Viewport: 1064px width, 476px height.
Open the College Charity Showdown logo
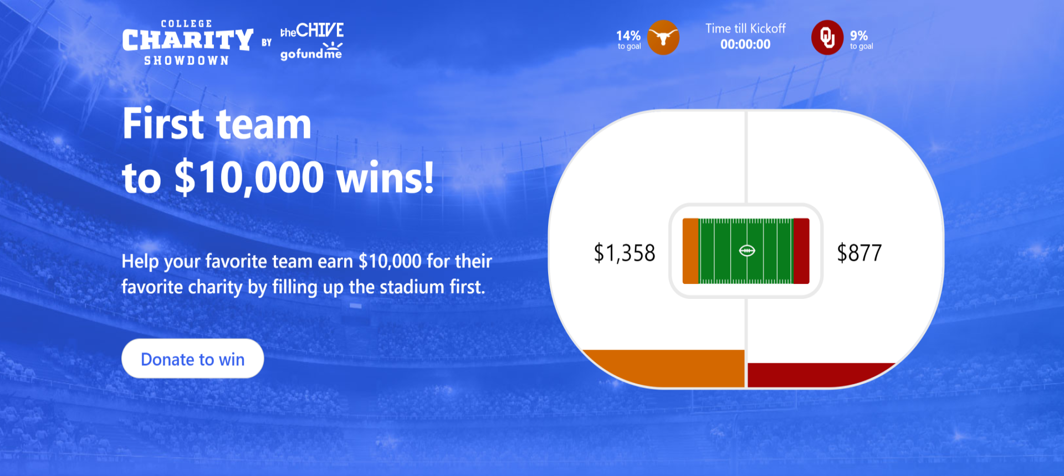(x=188, y=43)
